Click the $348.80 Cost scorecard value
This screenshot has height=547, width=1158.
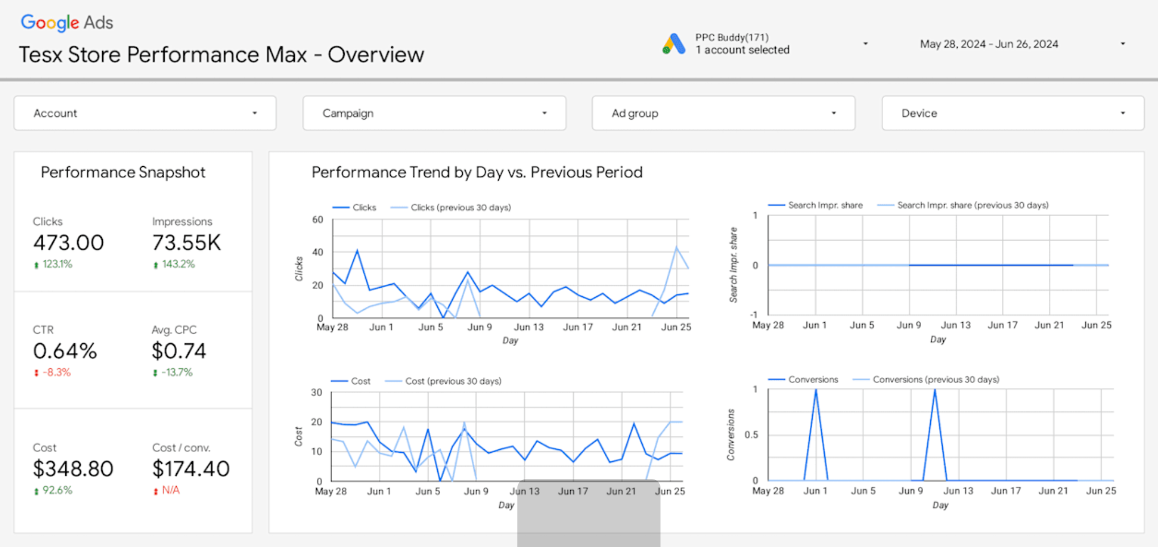point(73,469)
